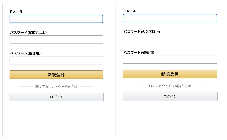Click the 既にアカウントをお持ち方は text in the left form
This screenshot has height=140, width=227.
click(x=56, y=86)
